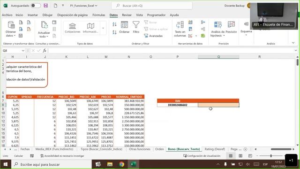Open the Programador tab
Screen dimensions: 300x169
(156, 15)
